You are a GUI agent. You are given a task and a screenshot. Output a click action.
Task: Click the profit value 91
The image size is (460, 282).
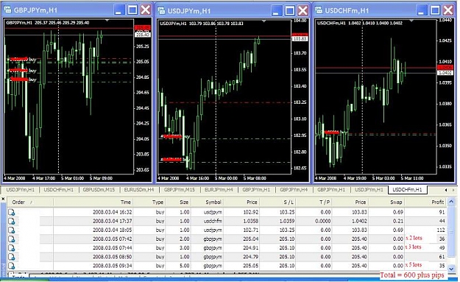[442, 212]
